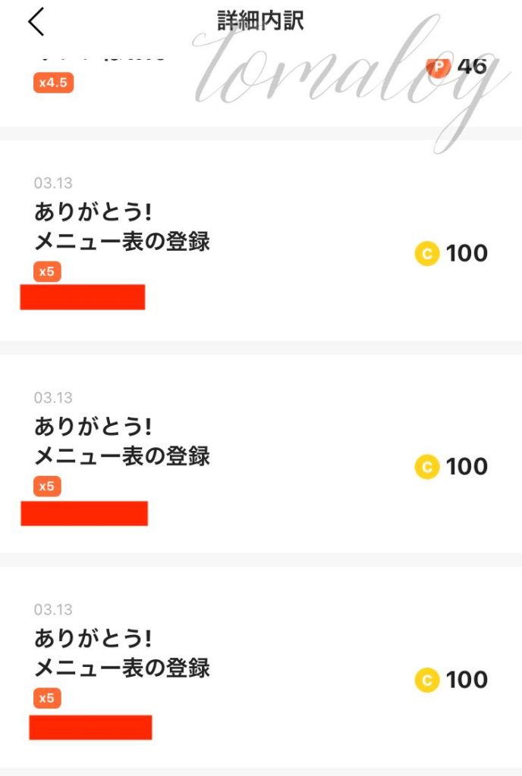Tap the red redacted bar in second entry
This screenshot has width=522, height=776.
click(x=84, y=513)
